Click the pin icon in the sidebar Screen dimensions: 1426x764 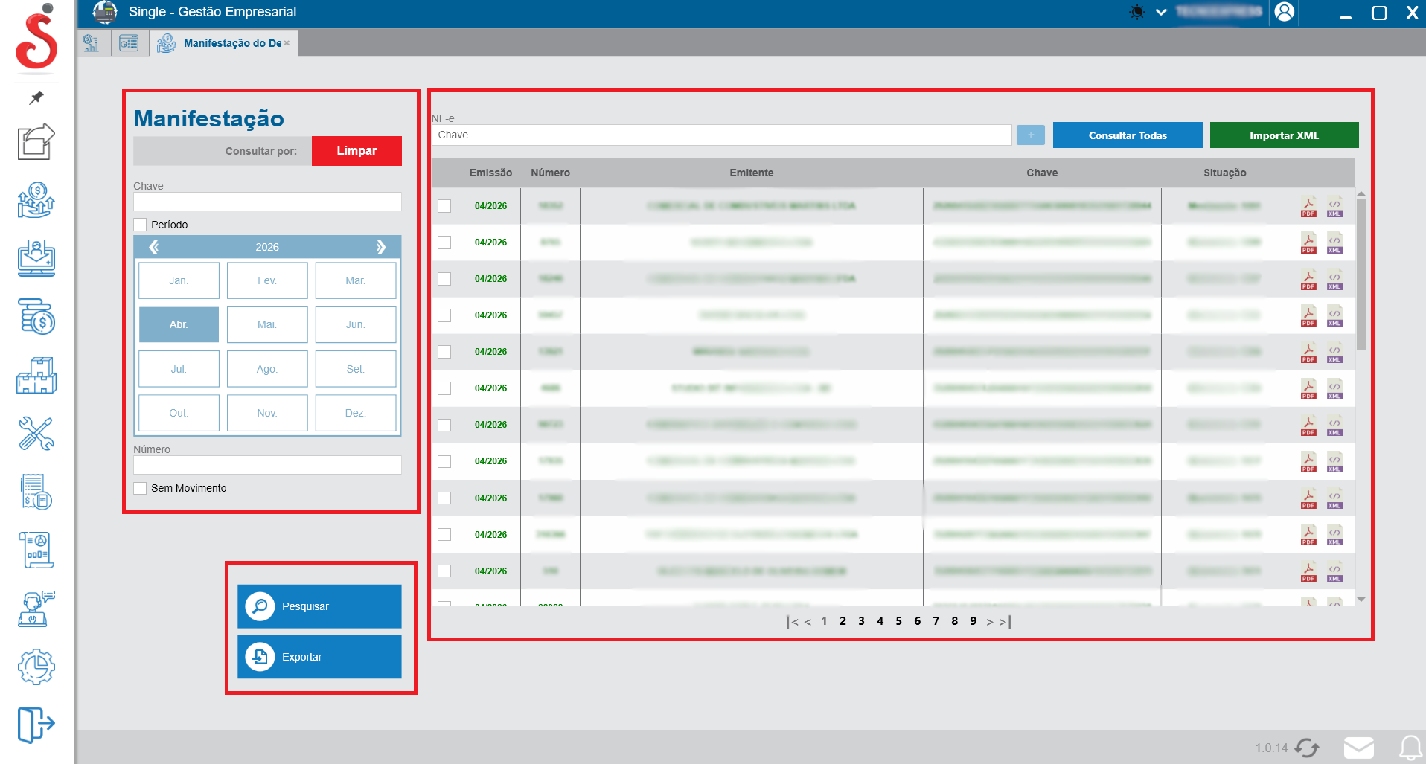click(36, 97)
